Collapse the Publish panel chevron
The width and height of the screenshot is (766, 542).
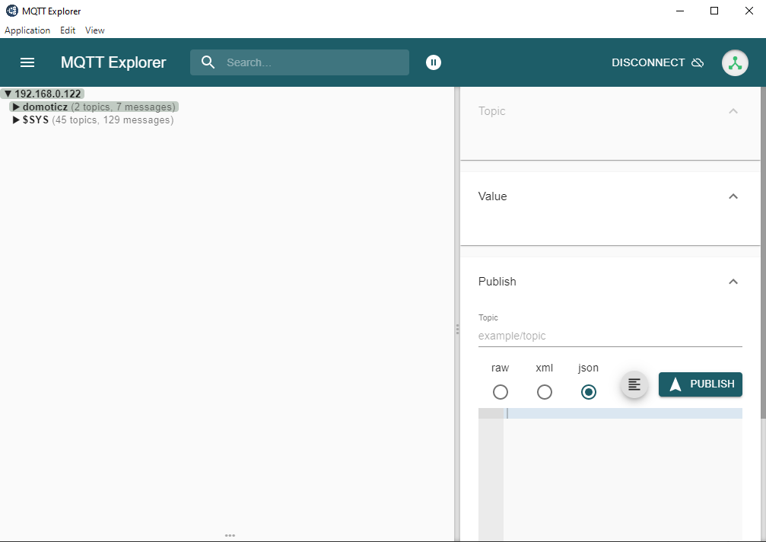pyautogui.click(x=733, y=282)
